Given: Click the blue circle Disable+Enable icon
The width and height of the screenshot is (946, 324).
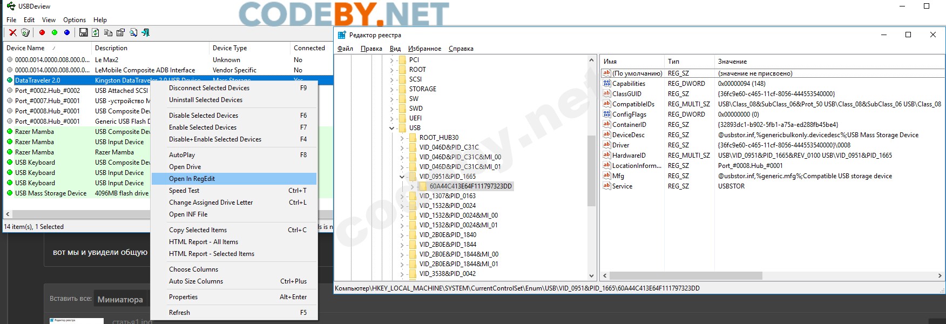Looking at the screenshot, I should coord(67,33).
